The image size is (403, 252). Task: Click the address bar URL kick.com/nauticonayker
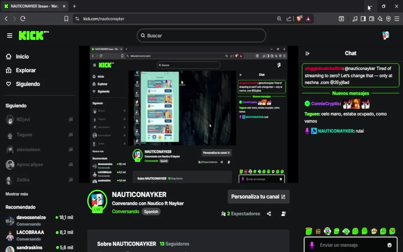click(x=104, y=19)
